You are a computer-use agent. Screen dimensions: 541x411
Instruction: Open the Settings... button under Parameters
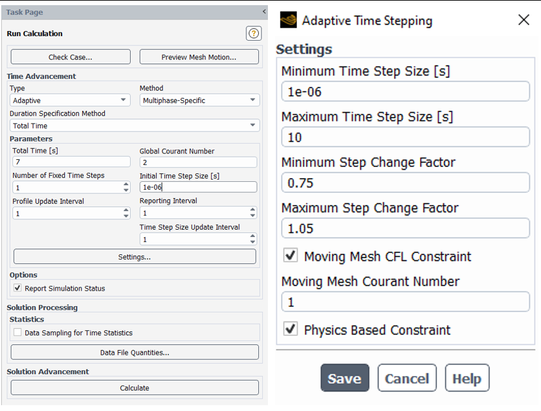pyautogui.click(x=135, y=257)
